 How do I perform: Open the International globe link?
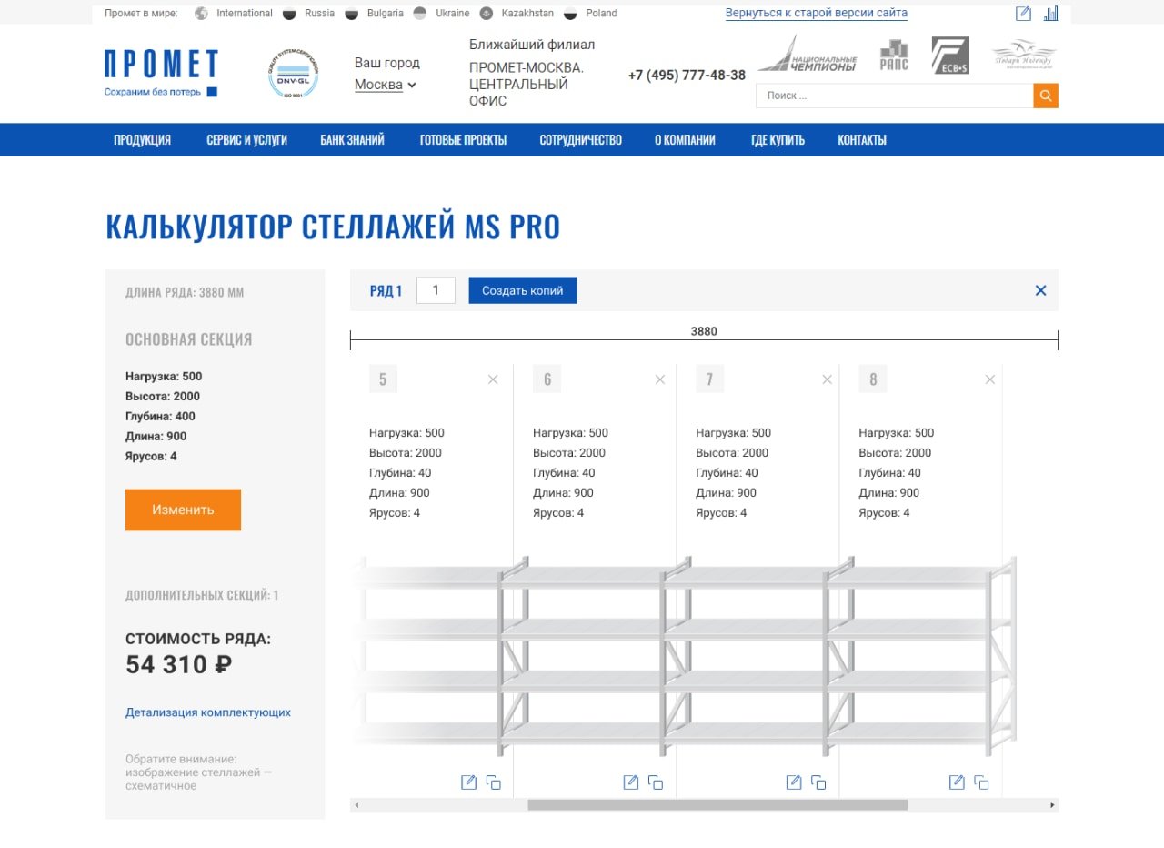(234, 14)
